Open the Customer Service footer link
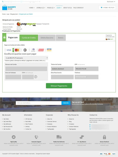Image resolution: width=118 pixels, height=157 pixels. (52, 122)
